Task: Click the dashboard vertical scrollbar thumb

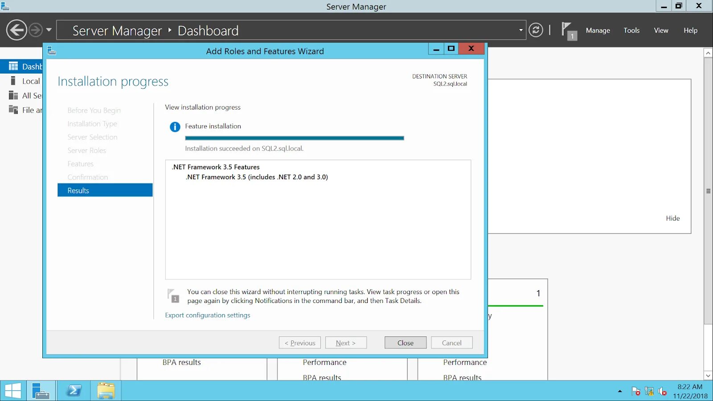Action: point(708,191)
